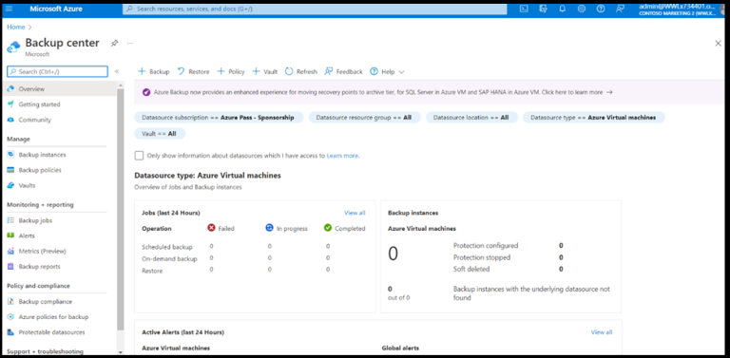Open Directories and subscriptions filter icon

pos(543,9)
